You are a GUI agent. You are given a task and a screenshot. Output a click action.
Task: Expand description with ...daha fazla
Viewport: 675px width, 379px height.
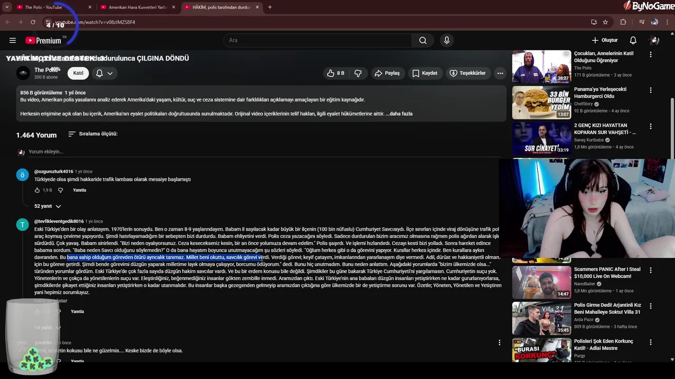point(399,114)
